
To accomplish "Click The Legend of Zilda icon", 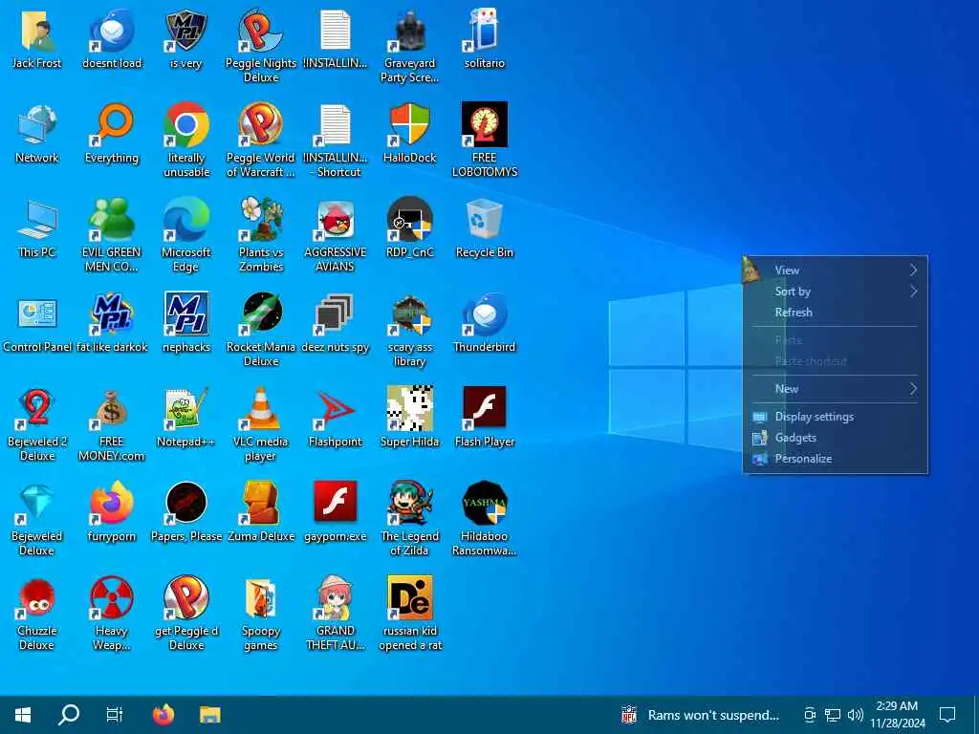I will pyautogui.click(x=410, y=503).
